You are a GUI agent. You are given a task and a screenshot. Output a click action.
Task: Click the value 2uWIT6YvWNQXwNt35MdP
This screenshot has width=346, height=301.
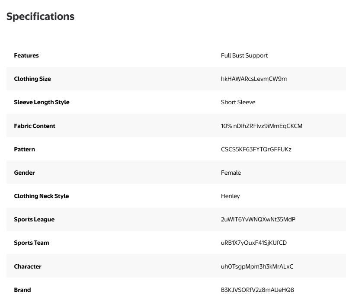pyautogui.click(x=258, y=219)
